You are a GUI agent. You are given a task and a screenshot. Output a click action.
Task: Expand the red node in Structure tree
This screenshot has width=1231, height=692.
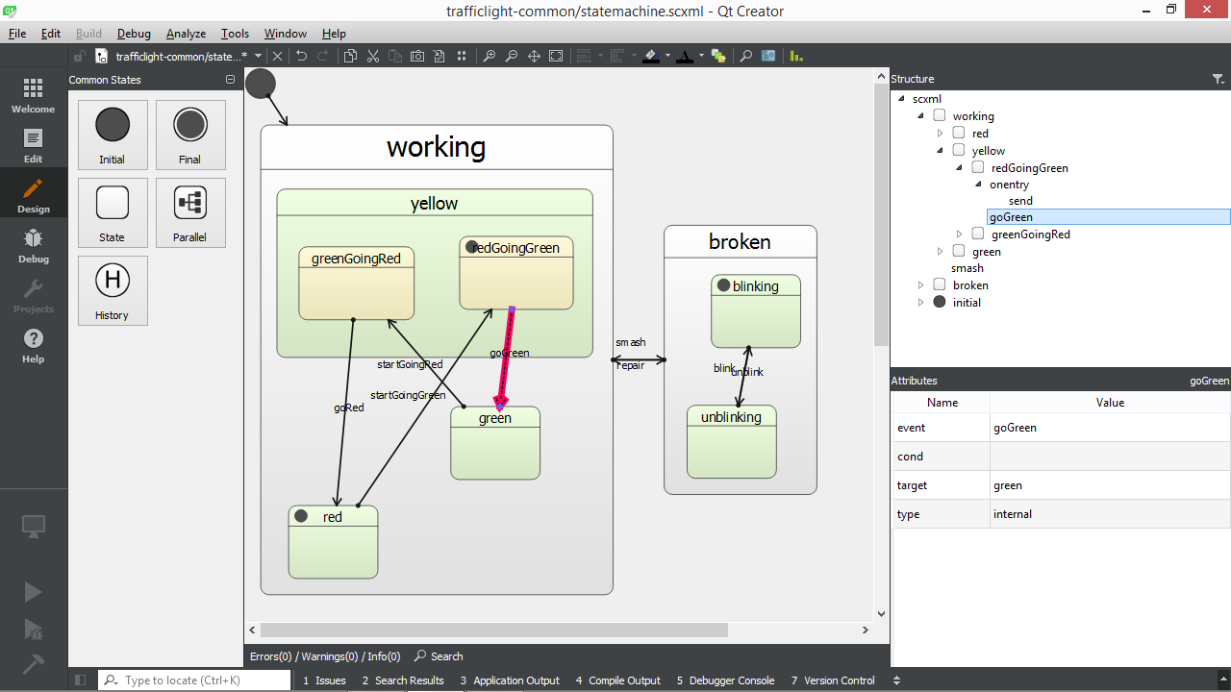coord(941,134)
